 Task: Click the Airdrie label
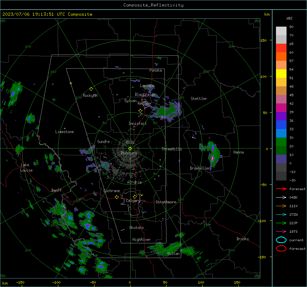point(134,182)
